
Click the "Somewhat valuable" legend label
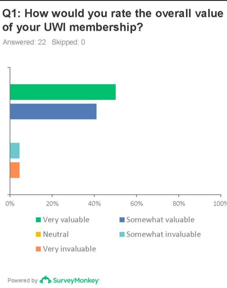[160, 220]
